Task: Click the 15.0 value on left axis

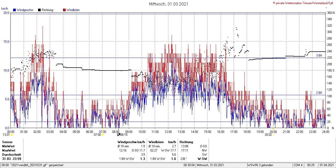Action: pyautogui.click(x=6, y=41)
